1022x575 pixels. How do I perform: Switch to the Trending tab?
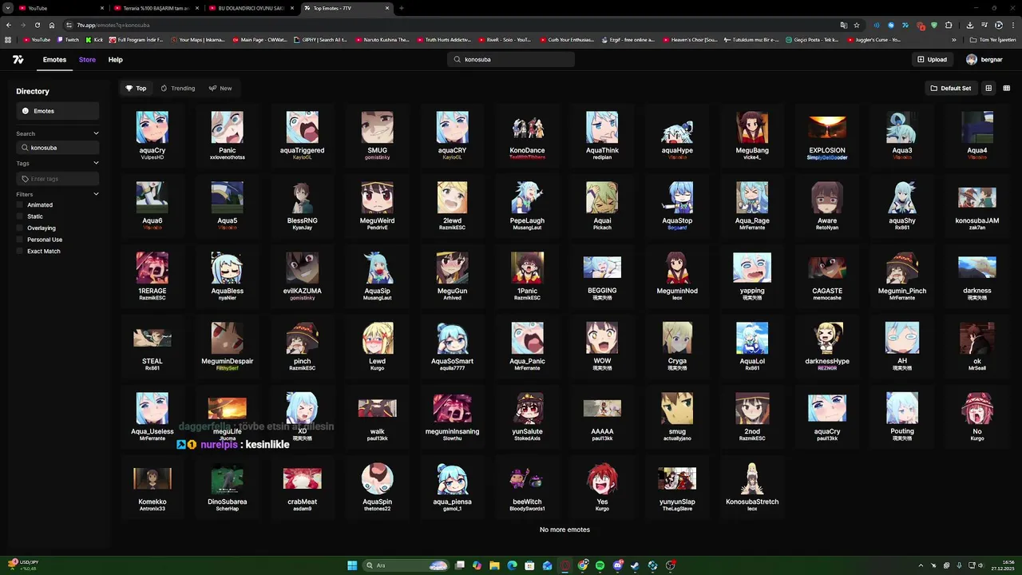tap(177, 89)
